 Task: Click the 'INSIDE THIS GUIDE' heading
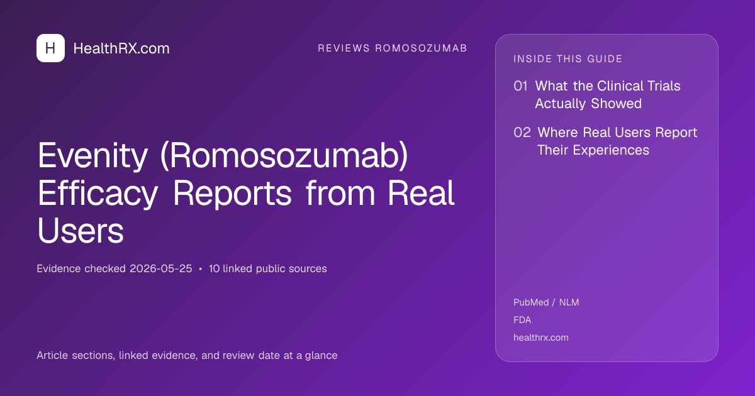click(568, 59)
